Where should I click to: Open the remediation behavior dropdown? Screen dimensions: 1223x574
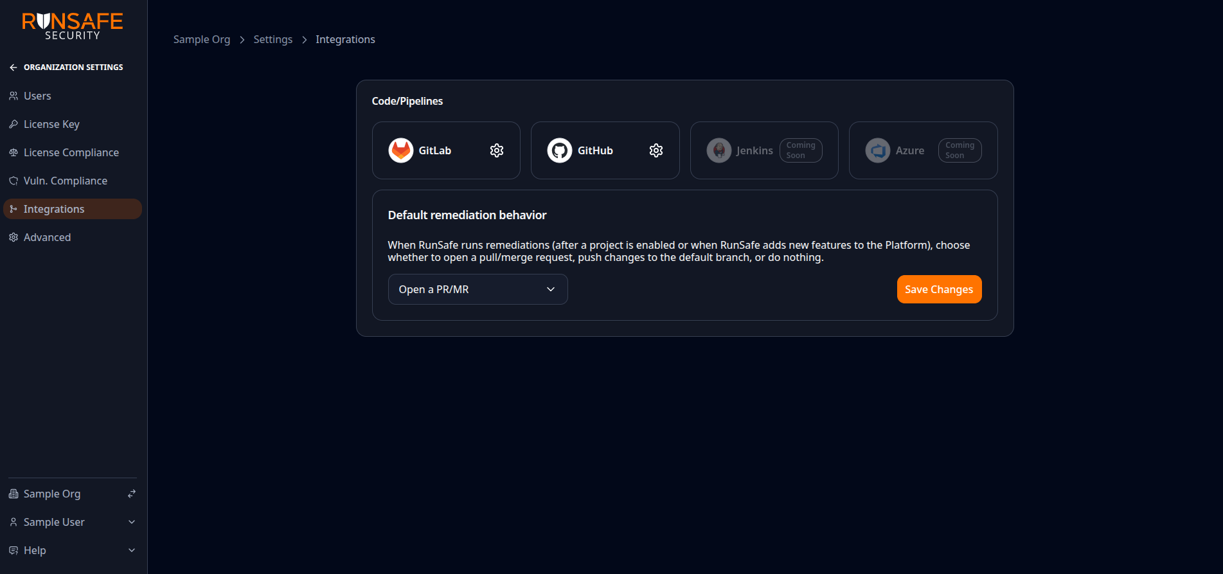coord(478,289)
